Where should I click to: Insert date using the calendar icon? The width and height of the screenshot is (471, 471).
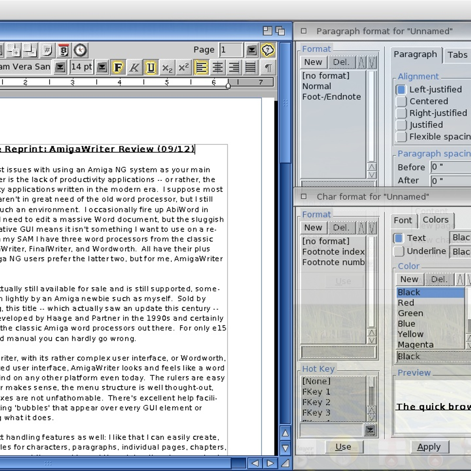pyautogui.click(x=64, y=50)
